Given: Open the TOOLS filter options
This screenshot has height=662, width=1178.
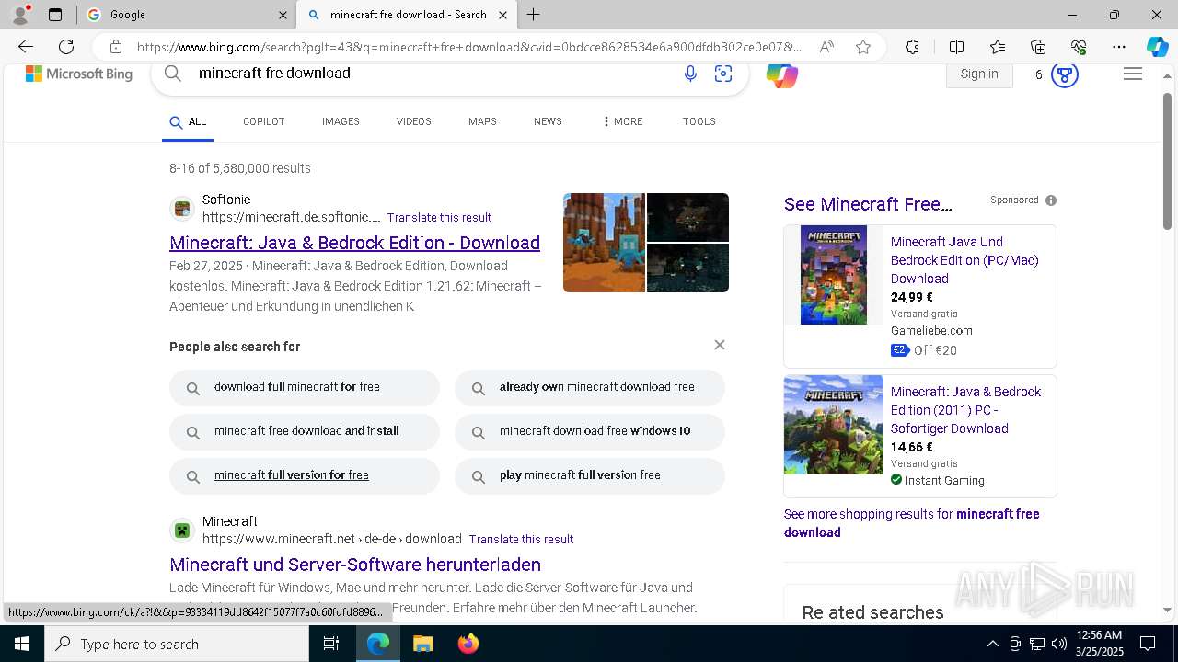Looking at the screenshot, I should click(x=699, y=121).
